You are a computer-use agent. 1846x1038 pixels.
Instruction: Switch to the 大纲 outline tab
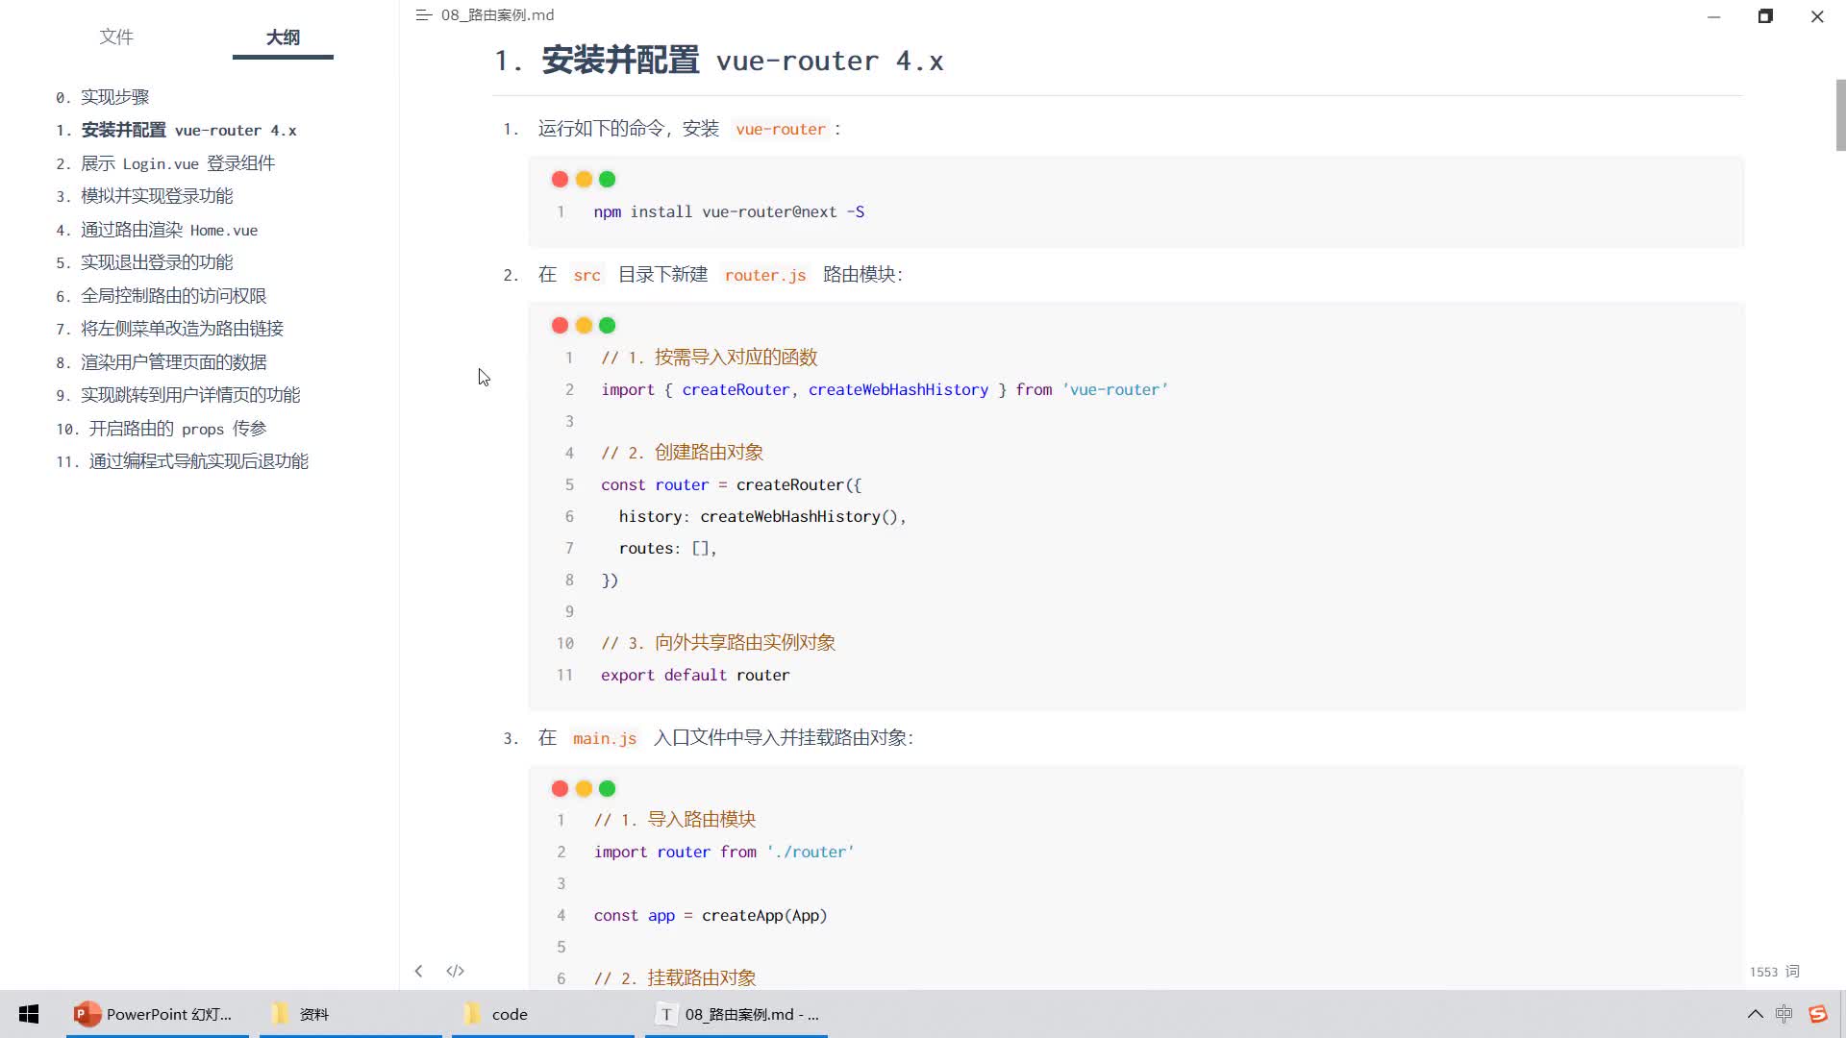283,37
